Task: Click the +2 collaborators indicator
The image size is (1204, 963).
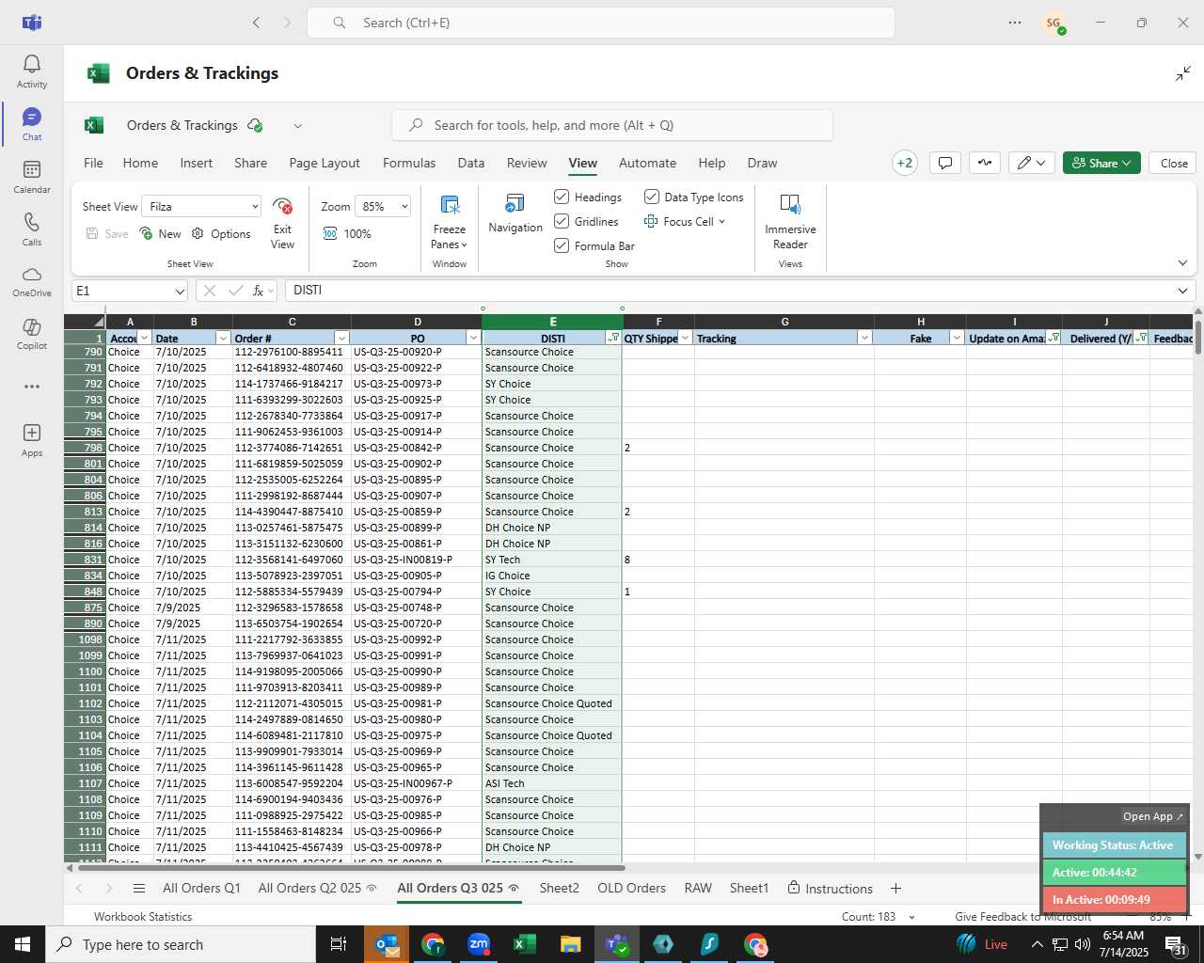Action: point(904,163)
